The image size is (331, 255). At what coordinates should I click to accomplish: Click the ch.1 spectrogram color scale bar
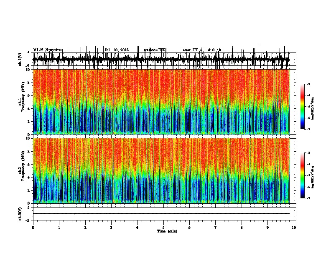click(303, 107)
